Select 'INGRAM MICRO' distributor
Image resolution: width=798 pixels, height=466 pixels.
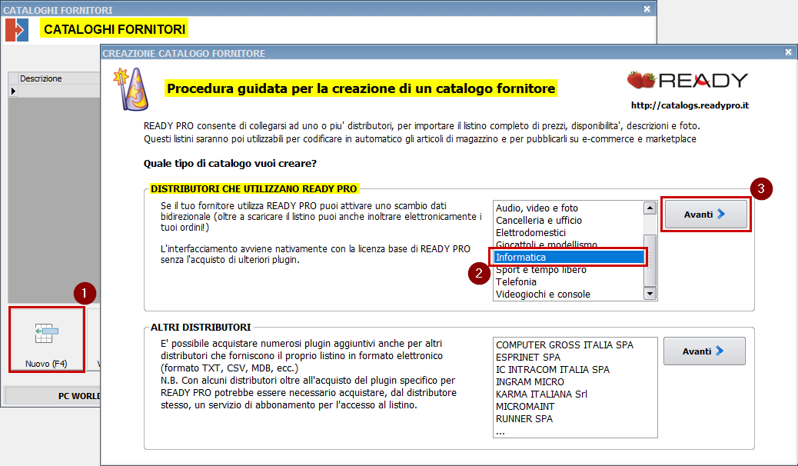(530, 381)
